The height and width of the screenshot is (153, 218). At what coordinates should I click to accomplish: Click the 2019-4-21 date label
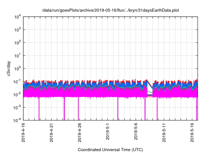point(51,133)
